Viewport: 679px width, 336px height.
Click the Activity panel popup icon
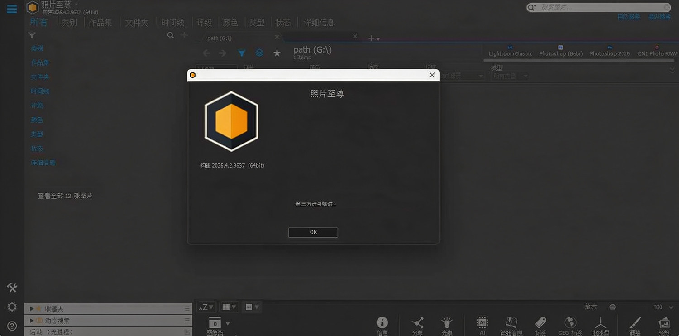coord(187,332)
